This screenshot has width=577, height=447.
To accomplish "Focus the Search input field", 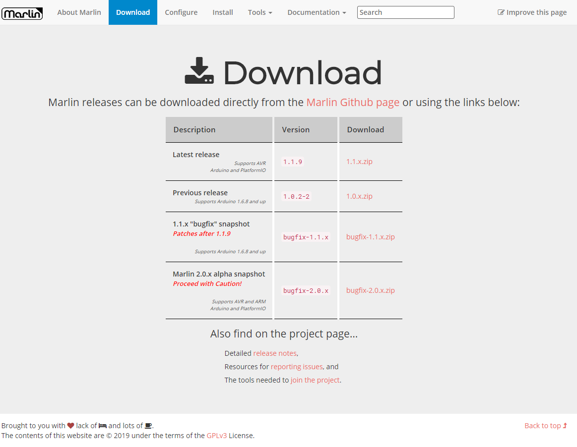I will click(x=405, y=12).
